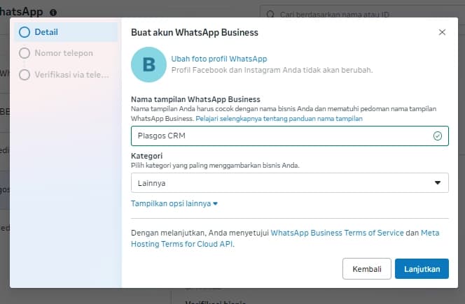Click the Buat akun WhatsApp Business title

195,32
